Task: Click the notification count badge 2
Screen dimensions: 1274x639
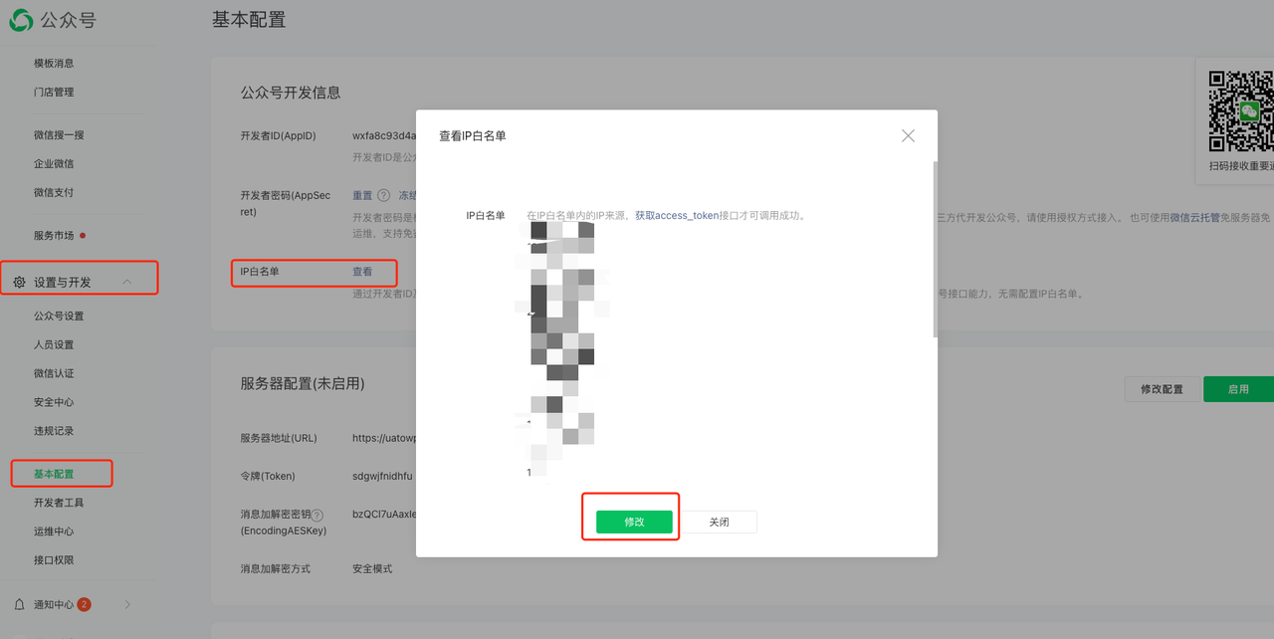Action: pyautogui.click(x=84, y=604)
